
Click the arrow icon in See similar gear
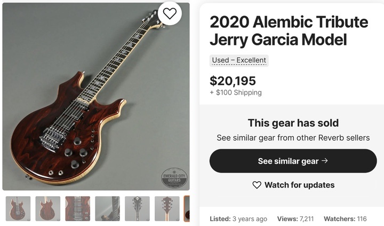[x=325, y=161]
